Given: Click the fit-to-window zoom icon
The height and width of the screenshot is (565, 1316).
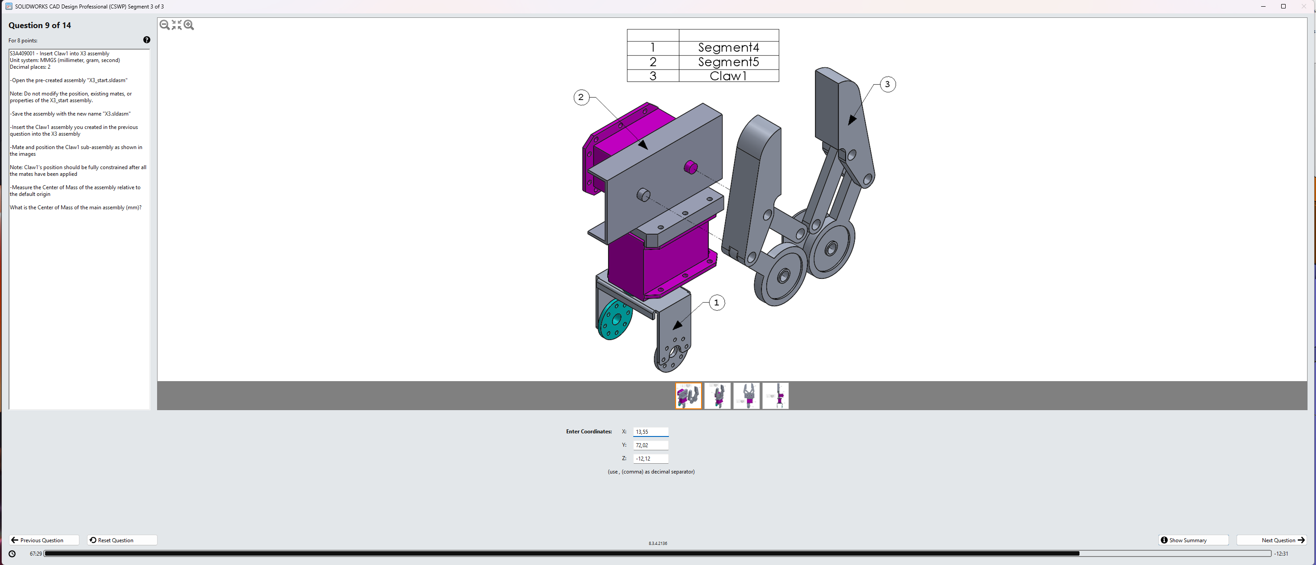Looking at the screenshot, I should (x=177, y=25).
